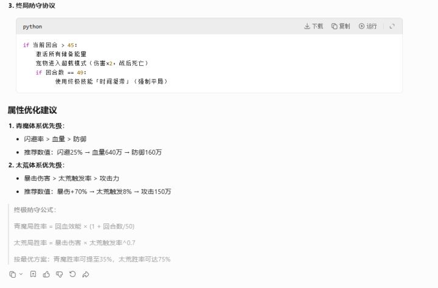Copy the python code block
The image size is (438, 288).
click(x=341, y=26)
